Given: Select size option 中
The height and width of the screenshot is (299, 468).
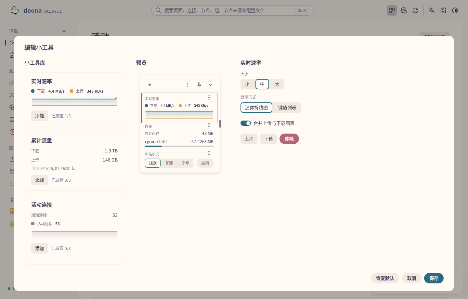Looking at the screenshot, I should click(262, 84).
